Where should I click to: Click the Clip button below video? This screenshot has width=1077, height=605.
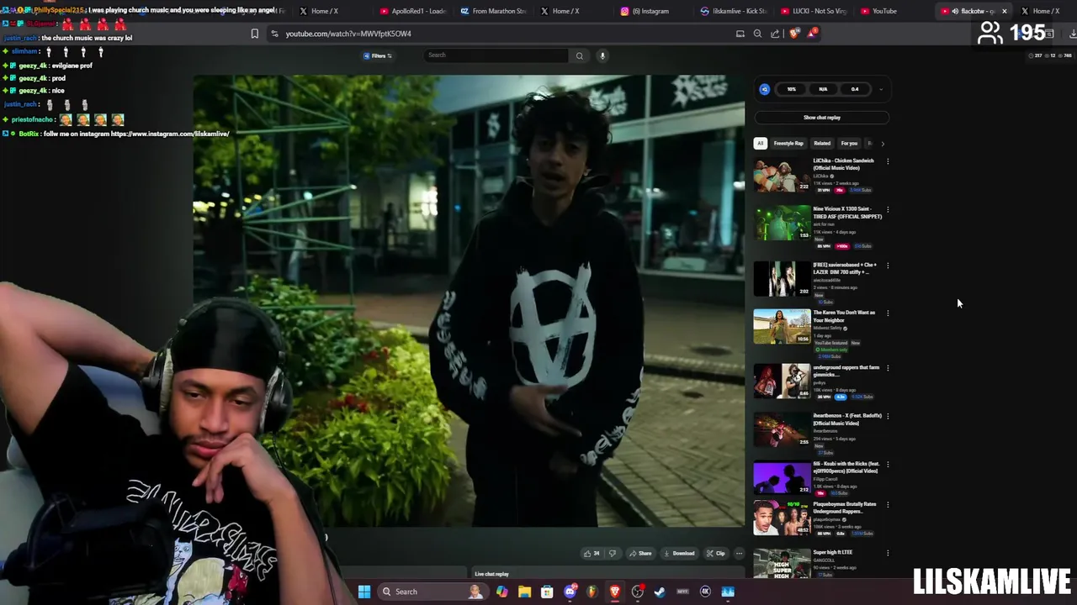pos(716,553)
